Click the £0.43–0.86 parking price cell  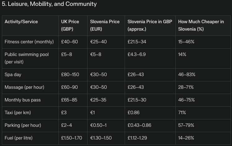tap(140, 125)
